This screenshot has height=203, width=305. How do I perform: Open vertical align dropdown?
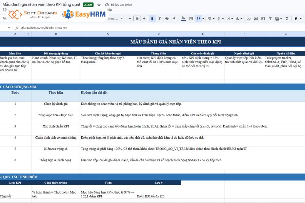[x=220, y=19]
